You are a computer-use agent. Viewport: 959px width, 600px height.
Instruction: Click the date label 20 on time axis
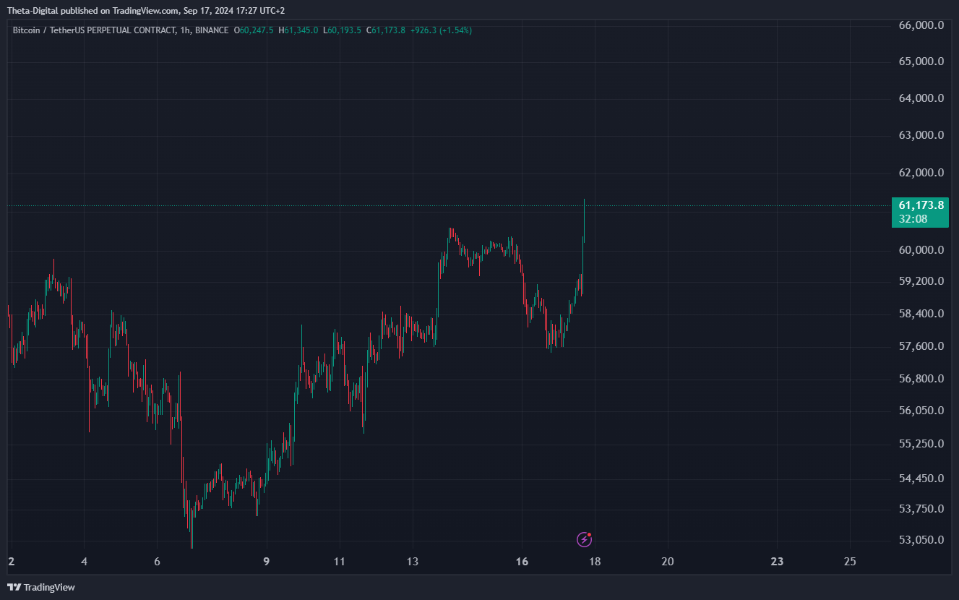[x=668, y=562]
